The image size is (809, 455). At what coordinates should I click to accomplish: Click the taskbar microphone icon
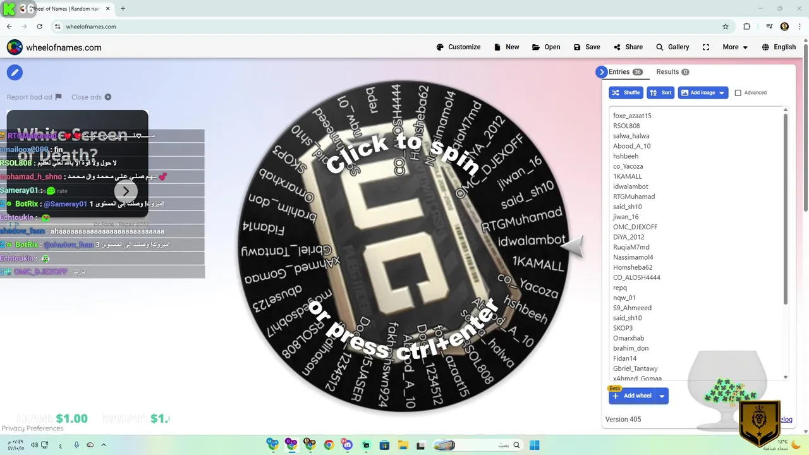pos(76,445)
